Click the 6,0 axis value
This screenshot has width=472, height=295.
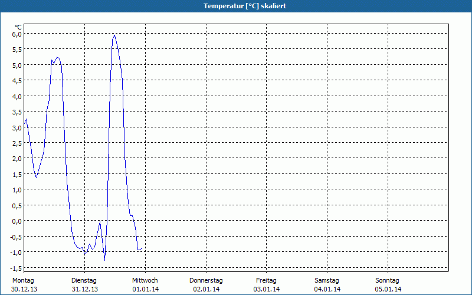(x=17, y=34)
